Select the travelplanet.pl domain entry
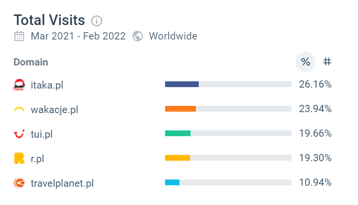Image resolution: width=358 pixels, height=205 pixels. coord(63,183)
